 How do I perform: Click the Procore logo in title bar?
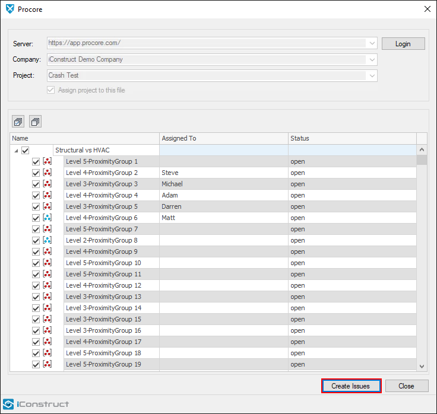10,9
